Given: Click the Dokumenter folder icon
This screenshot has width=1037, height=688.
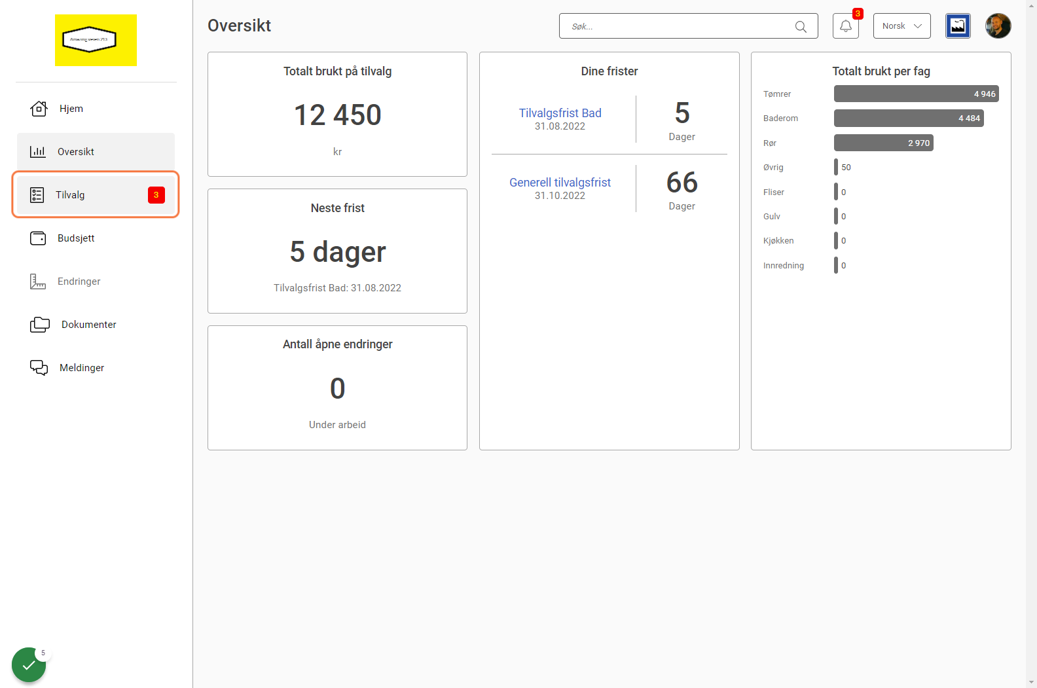Looking at the screenshot, I should (x=40, y=325).
